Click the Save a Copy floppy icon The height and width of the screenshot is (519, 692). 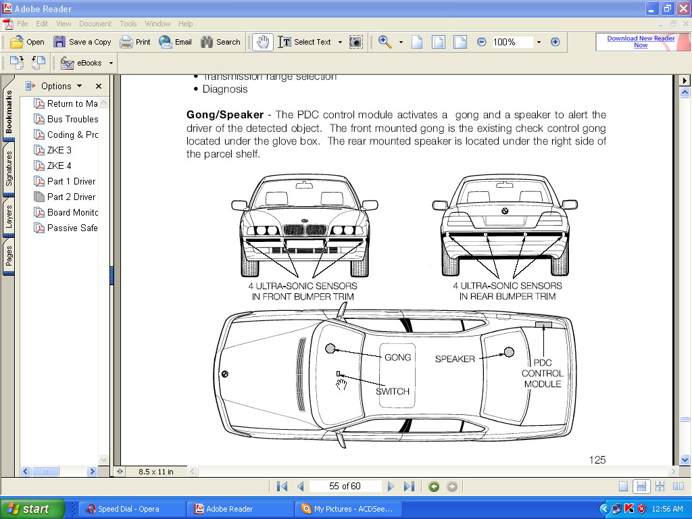[x=59, y=42]
